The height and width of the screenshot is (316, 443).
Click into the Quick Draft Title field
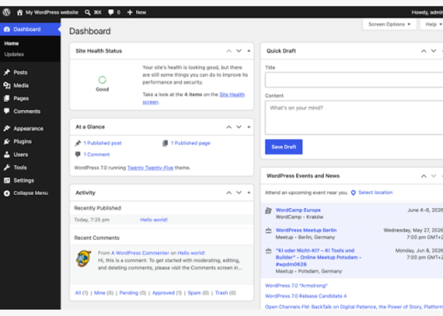coord(354,80)
